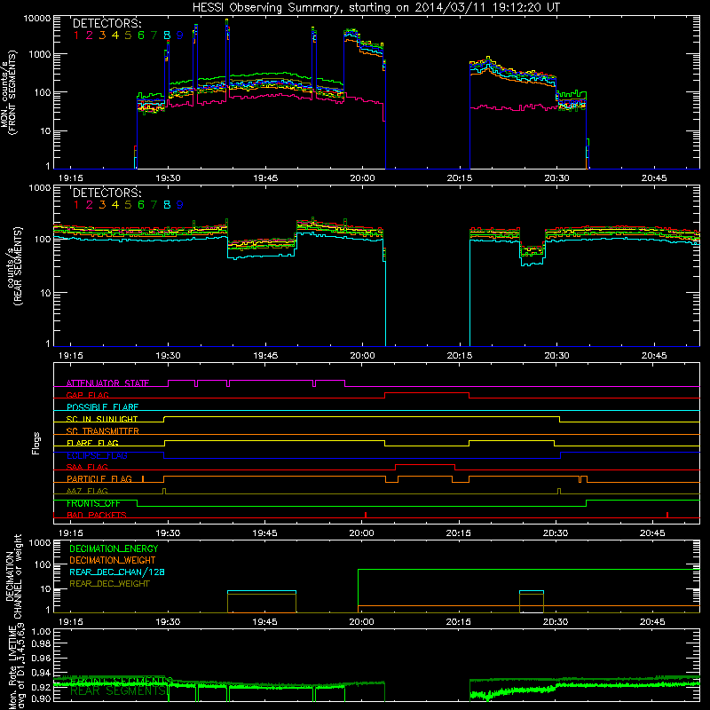Click the 20:45 time label under decimation plot

652,622
